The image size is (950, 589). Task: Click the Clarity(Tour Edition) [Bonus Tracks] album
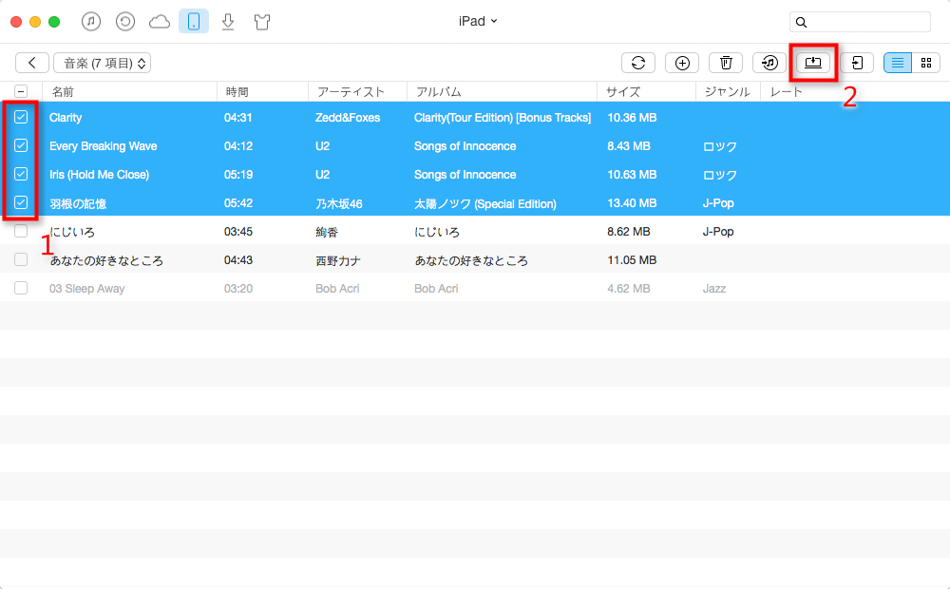pos(503,118)
